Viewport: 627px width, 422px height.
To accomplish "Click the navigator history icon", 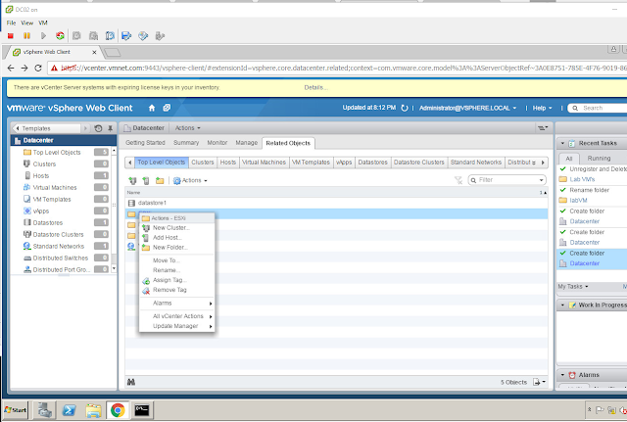I will pos(98,128).
